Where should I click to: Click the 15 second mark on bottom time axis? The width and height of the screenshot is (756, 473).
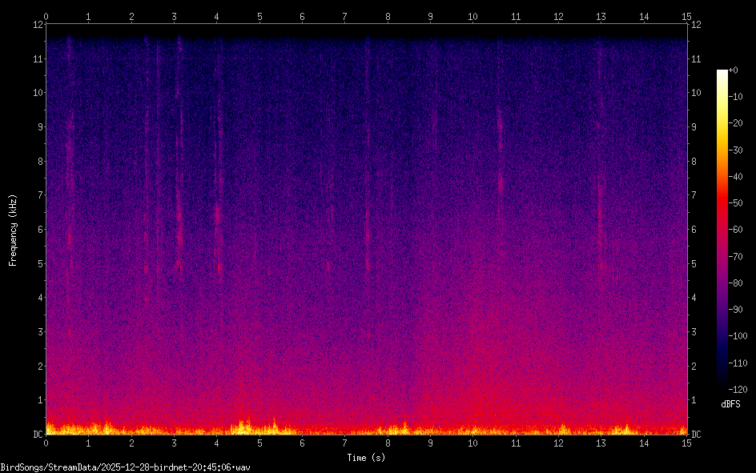pos(687,443)
